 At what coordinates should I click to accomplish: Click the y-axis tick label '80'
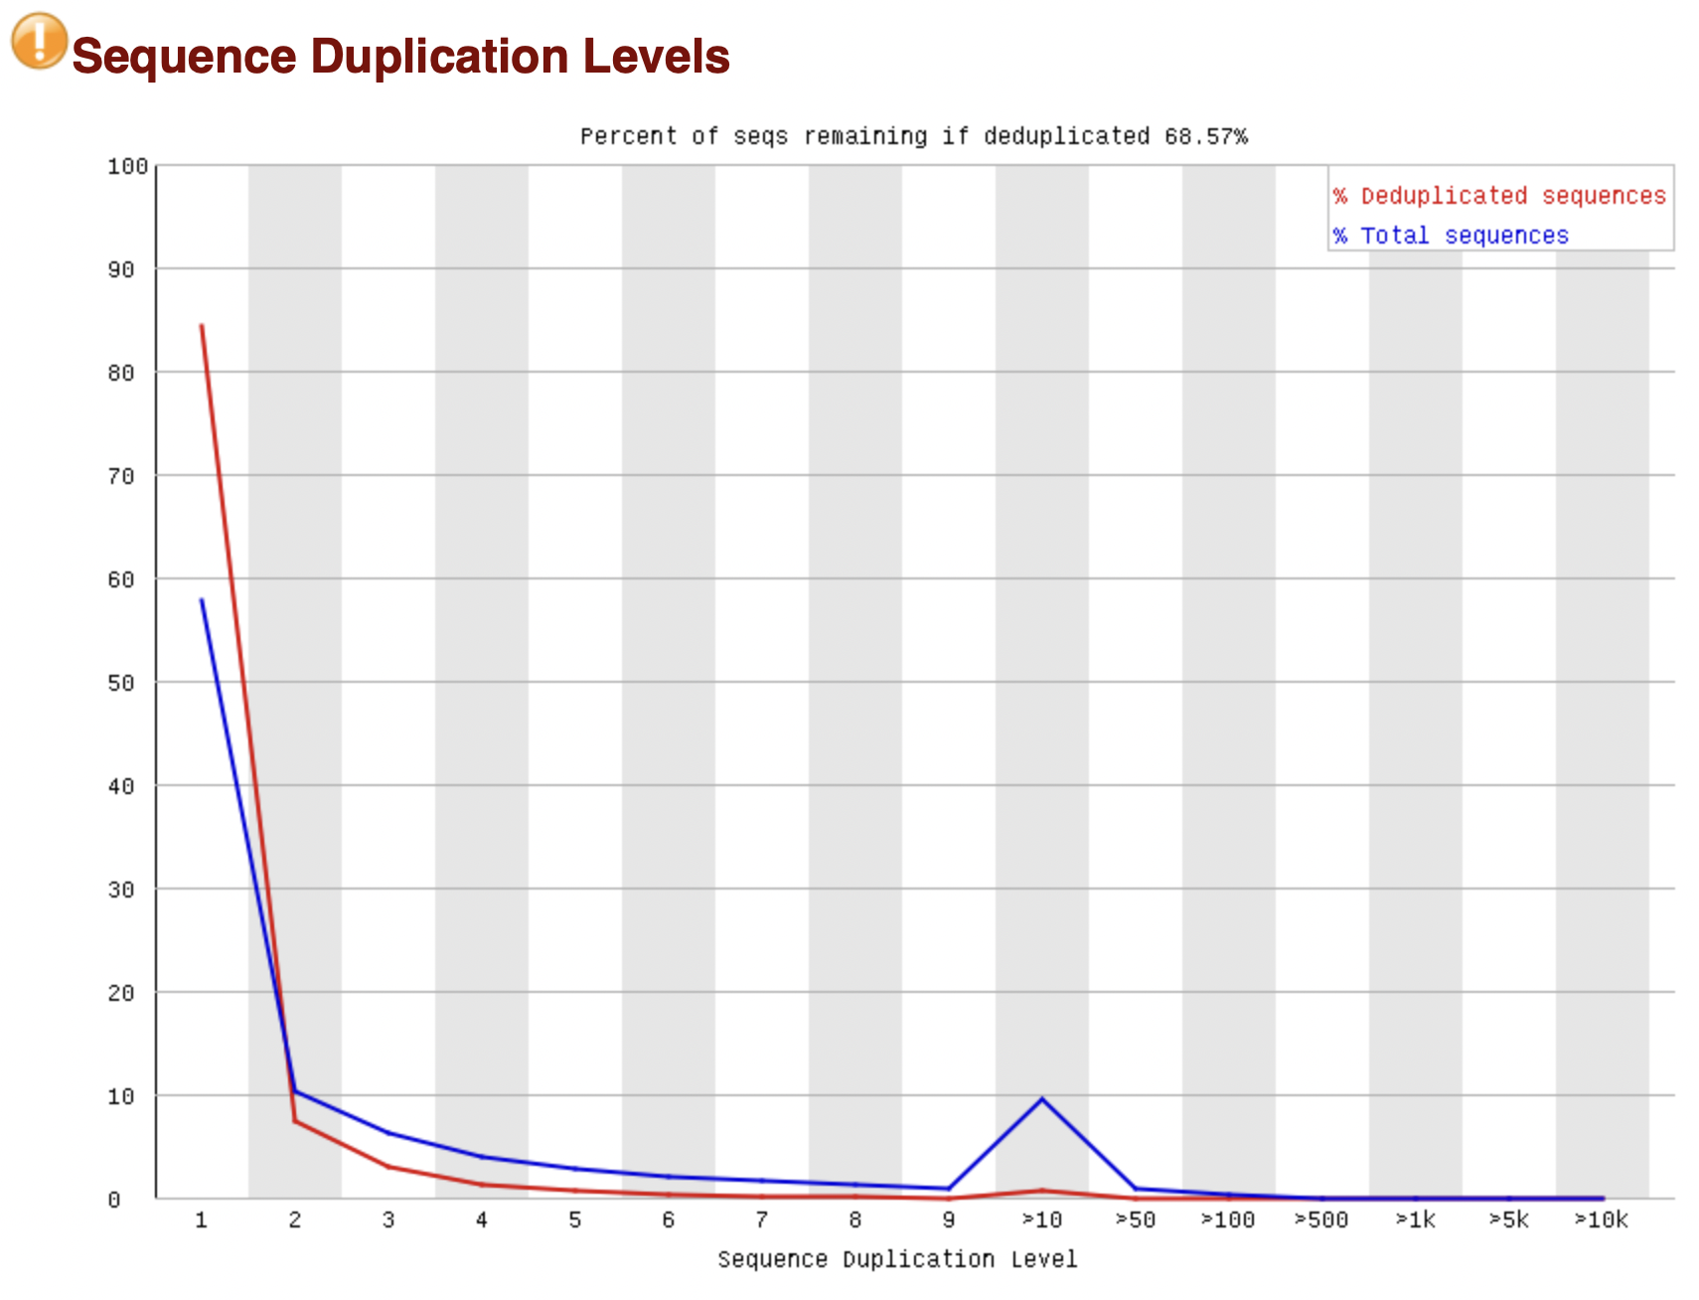tap(121, 373)
